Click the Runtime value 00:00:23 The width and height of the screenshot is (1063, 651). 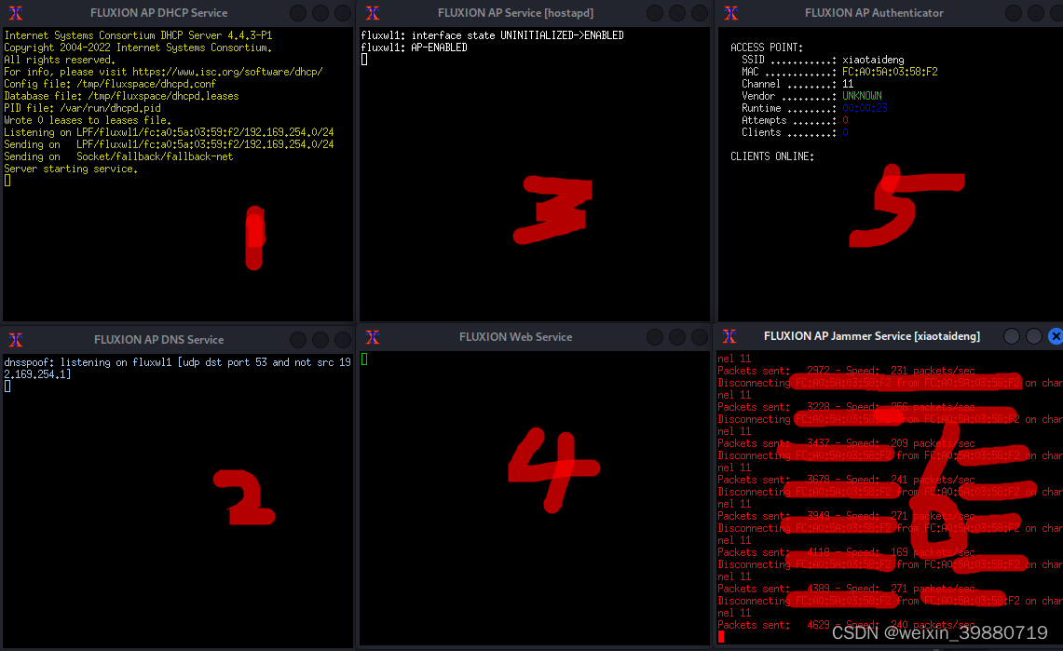coord(865,108)
